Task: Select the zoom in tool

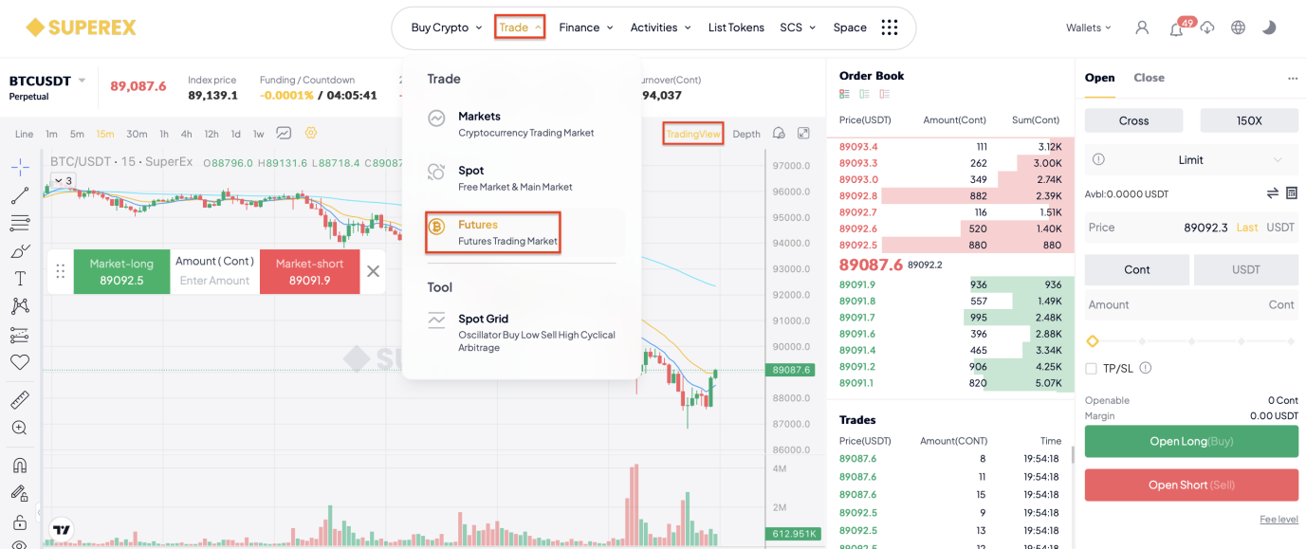Action: click(x=20, y=428)
